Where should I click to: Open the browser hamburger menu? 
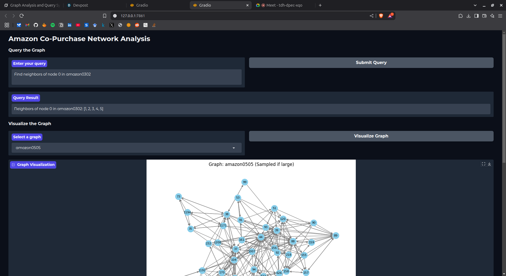pos(500,16)
